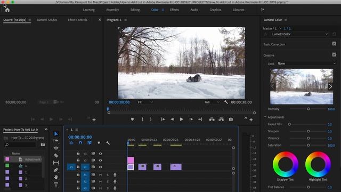Mute audio track A1

100,175
